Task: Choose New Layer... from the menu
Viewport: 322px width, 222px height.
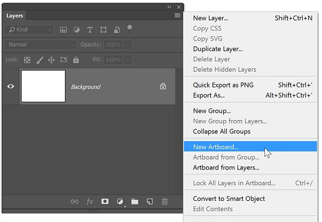Action: 250,18
